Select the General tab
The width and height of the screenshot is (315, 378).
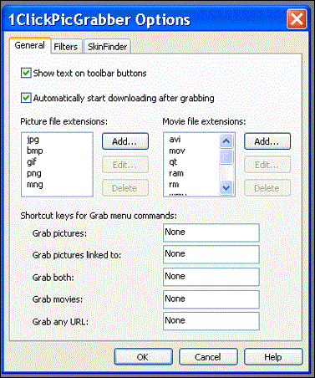[30, 45]
